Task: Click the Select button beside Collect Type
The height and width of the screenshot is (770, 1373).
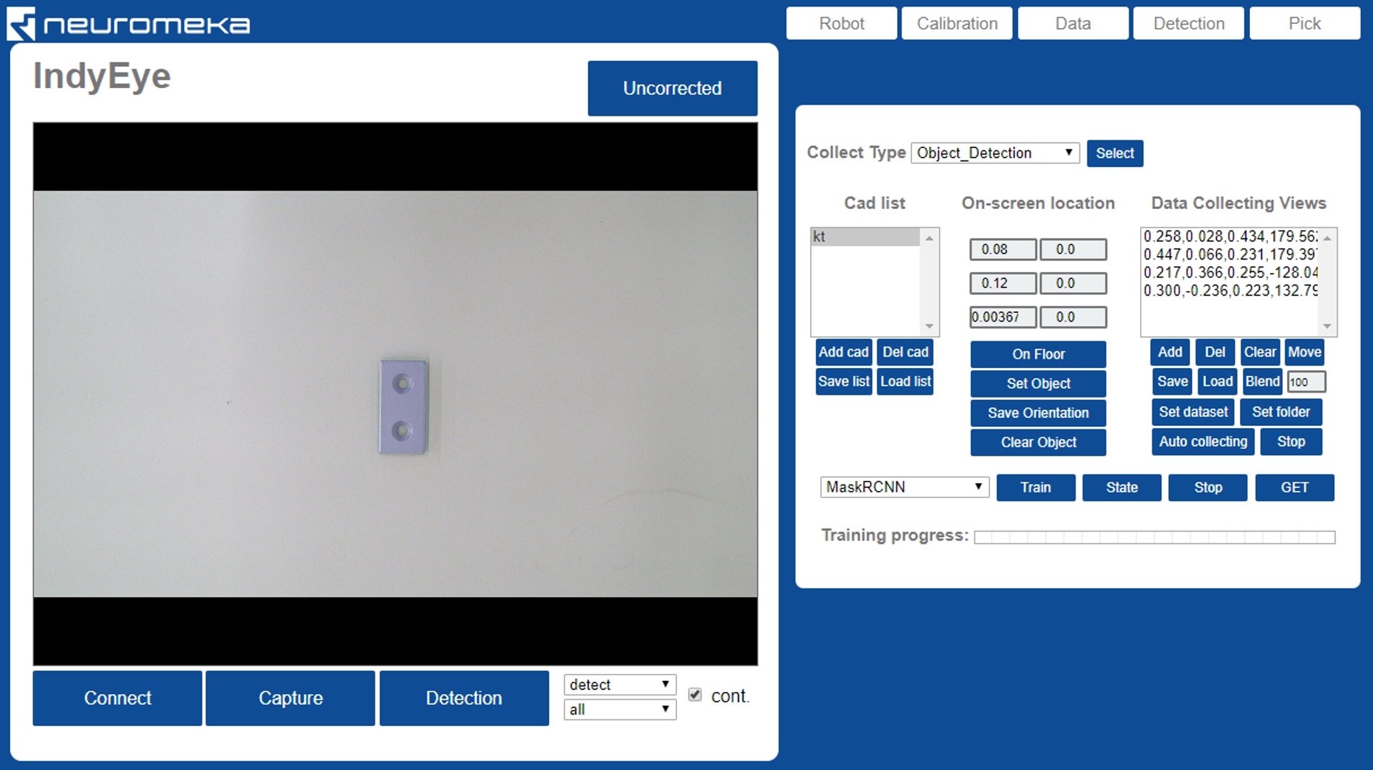Action: click(x=1115, y=153)
